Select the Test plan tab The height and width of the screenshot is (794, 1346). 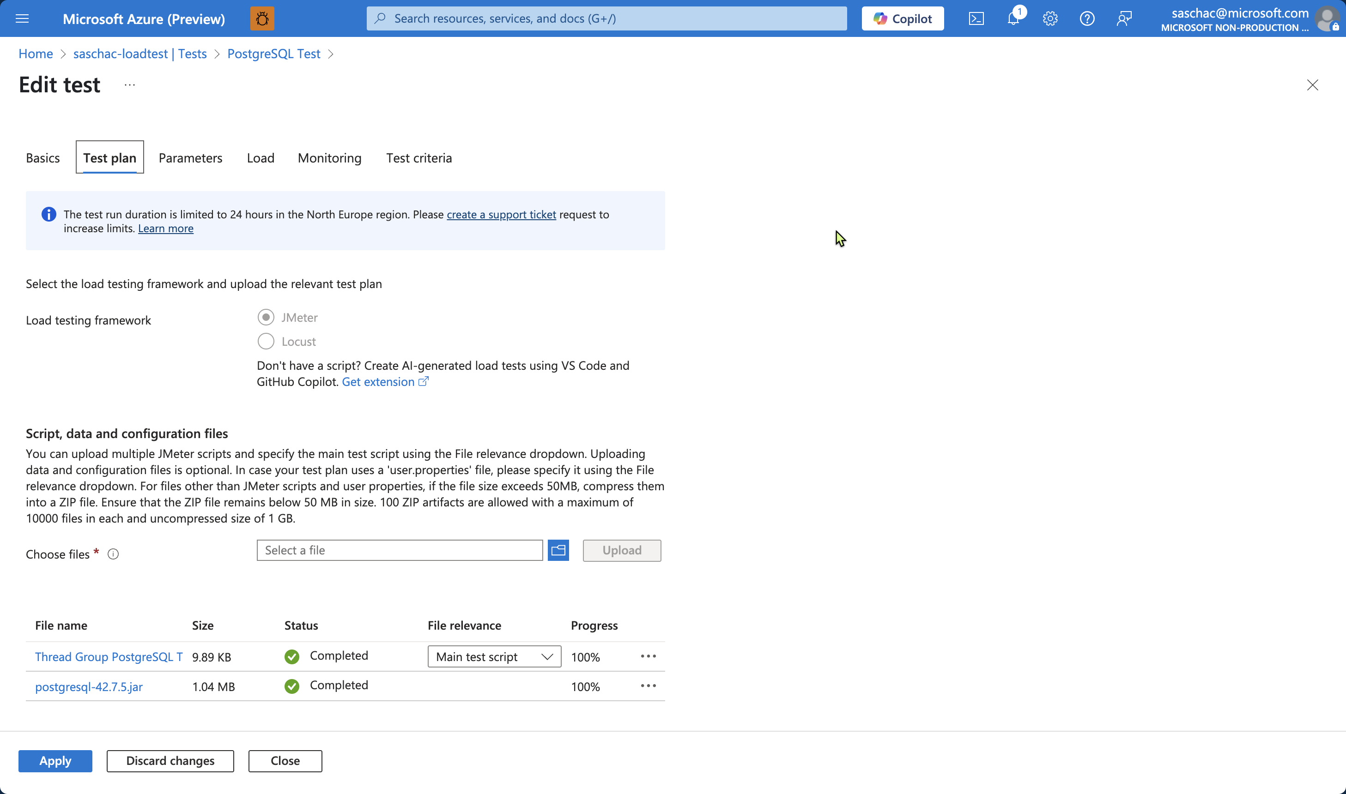pyautogui.click(x=110, y=158)
